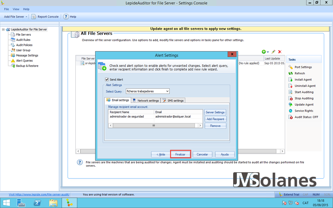The image size is (333, 208).
Task: Switch to Email settings tab
Action: [x=118, y=100]
